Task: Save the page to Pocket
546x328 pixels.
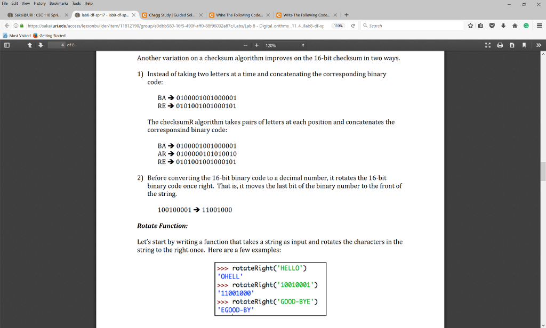Action: click(492, 25)
